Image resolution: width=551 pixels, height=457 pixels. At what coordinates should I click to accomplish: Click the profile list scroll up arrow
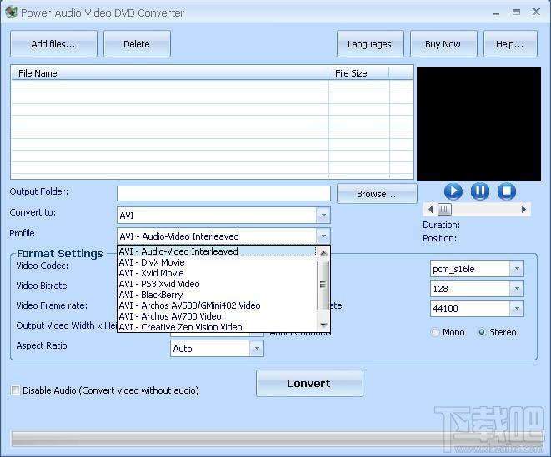pos(323,253)
